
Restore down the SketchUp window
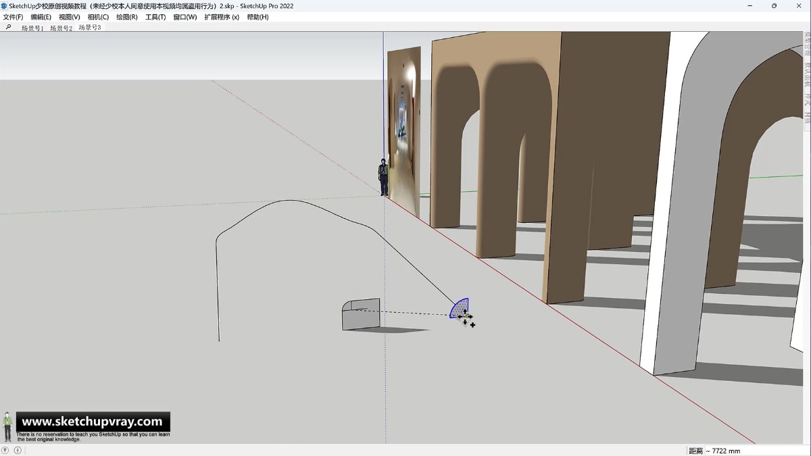(774, 5)
